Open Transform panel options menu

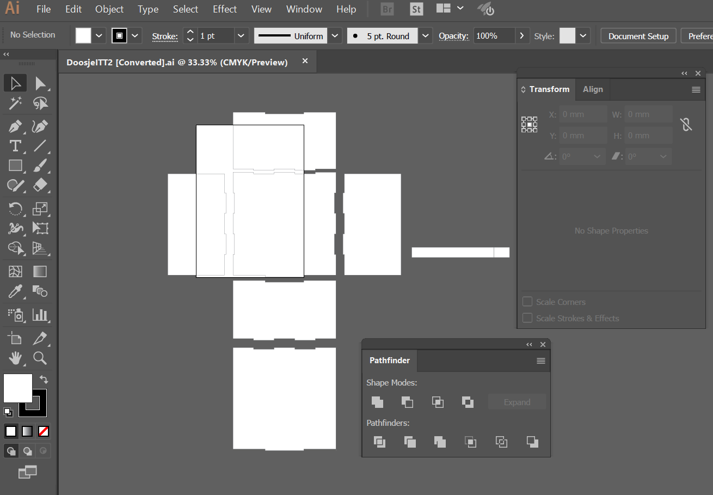[696, 90]
